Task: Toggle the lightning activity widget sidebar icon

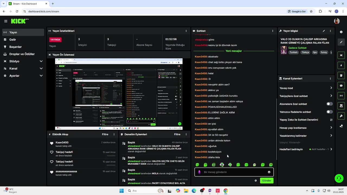Action: click(341, 65)
